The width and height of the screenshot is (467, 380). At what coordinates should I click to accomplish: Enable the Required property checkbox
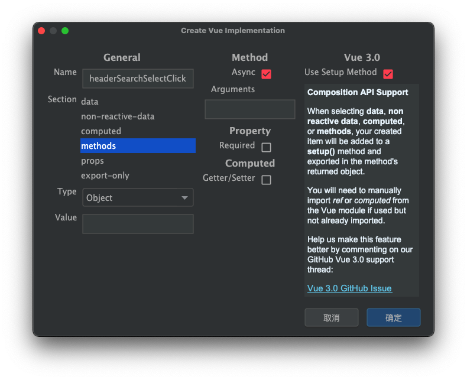tap(266, 147)
